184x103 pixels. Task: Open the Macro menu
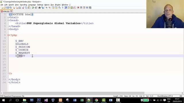pos(47,5)
